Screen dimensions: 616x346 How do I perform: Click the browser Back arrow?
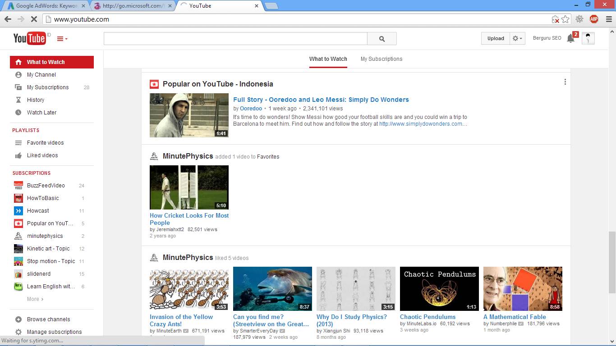pyautogui.click(x=8, y=19)
